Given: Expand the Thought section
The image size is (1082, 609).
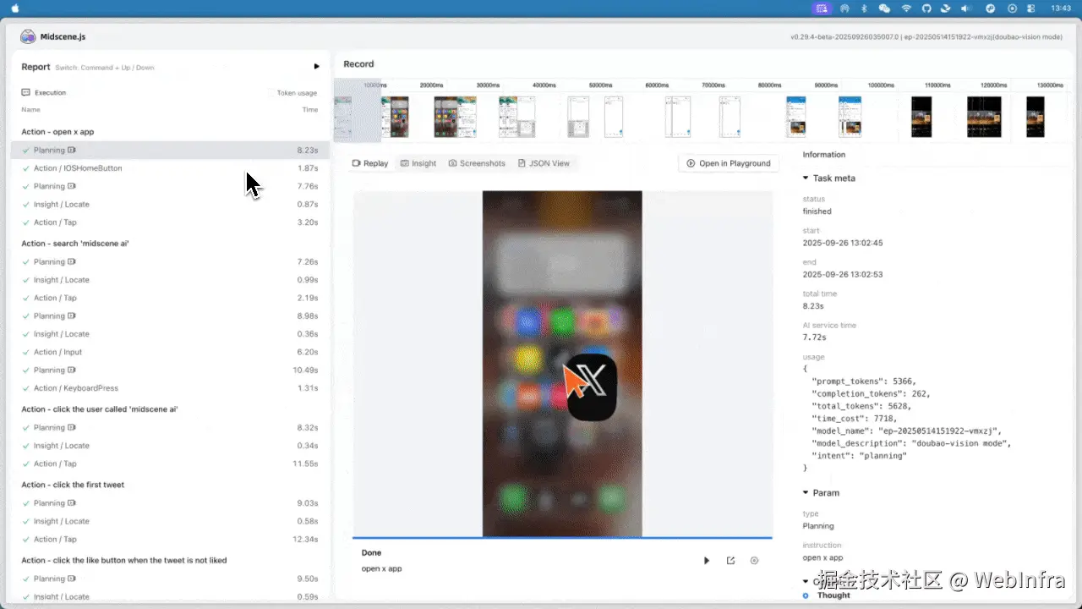Looking at the screenshot, I should pos(832,595).
